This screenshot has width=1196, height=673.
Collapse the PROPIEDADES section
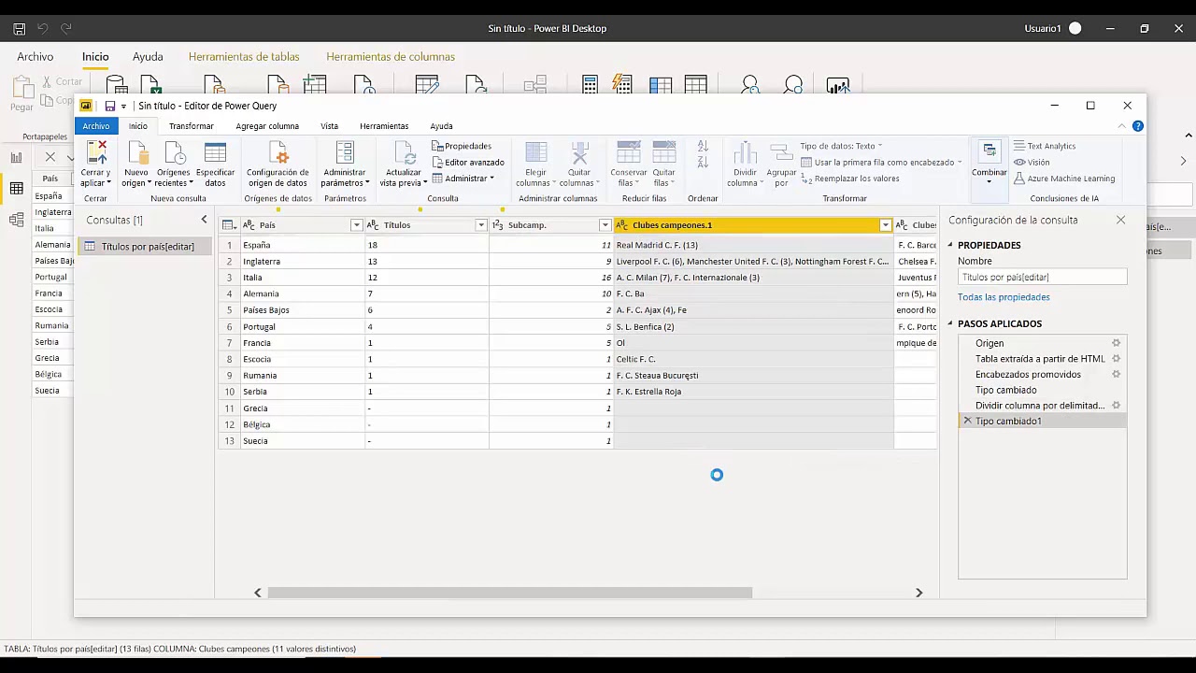tap(950, 245)
